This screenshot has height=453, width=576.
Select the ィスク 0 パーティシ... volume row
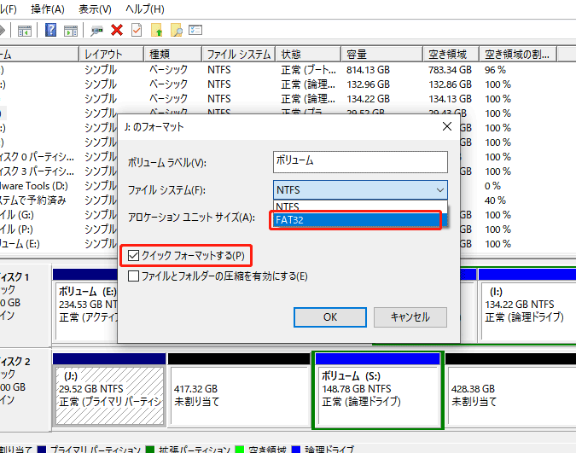[x=37, y=157]
